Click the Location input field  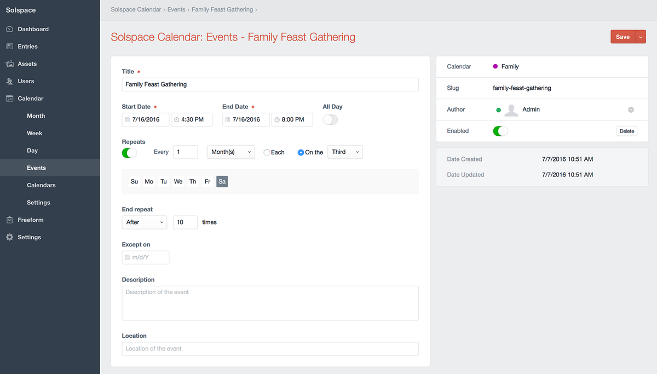tap(270, 349)
